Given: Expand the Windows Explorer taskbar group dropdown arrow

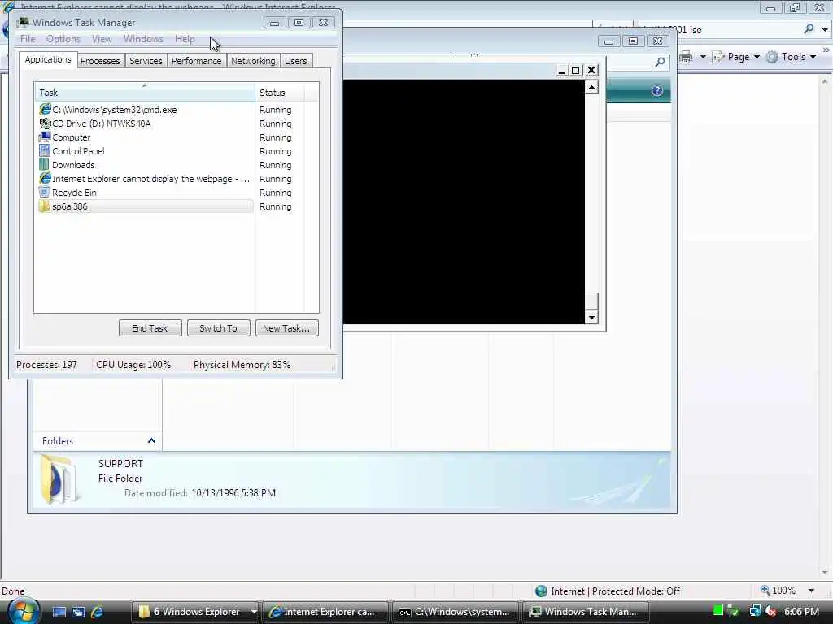Looking at the screenshot, I should click(254, 612).
